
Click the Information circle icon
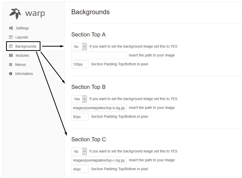tap(11, 74)
